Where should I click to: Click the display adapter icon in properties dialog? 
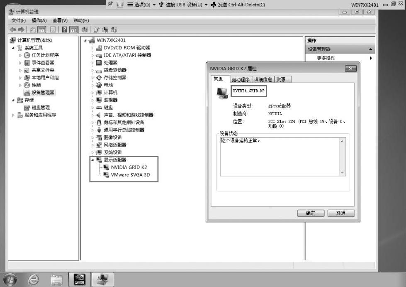222,93
